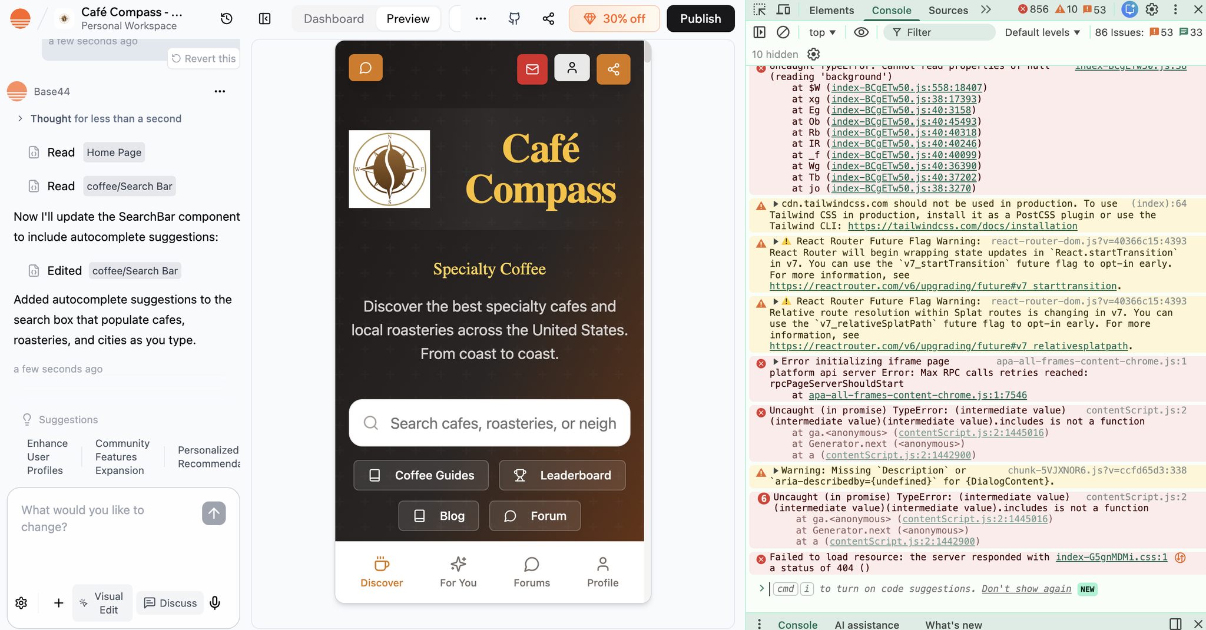Viewport: 1206px width, 630px height.
Task: Send message with the up-arrow button
Action: point(214,513)
